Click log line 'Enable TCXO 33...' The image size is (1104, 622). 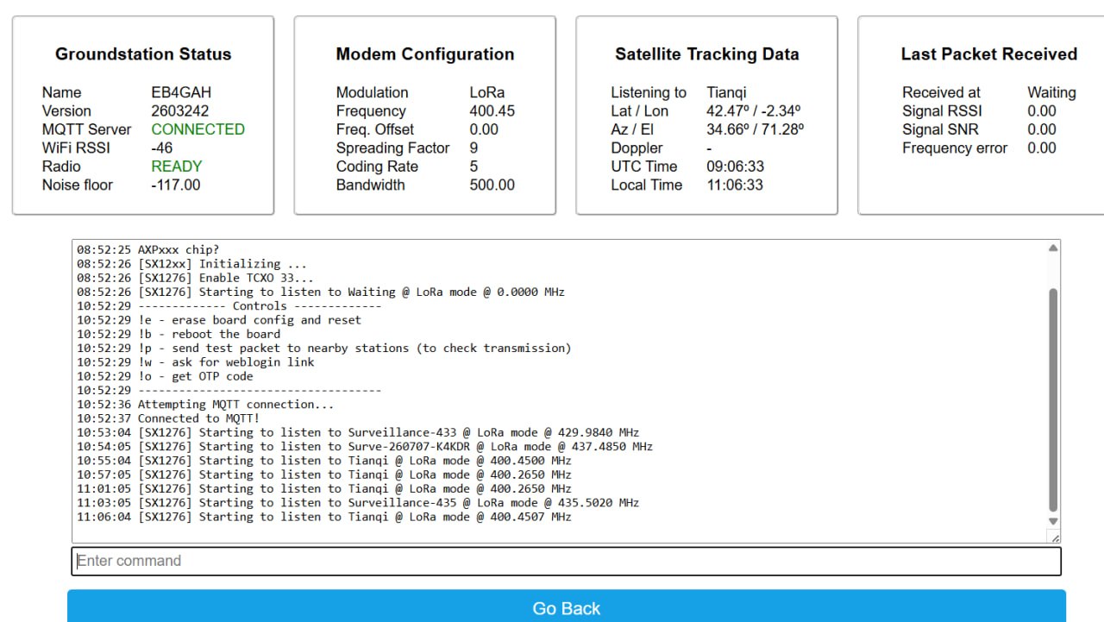click(195, 278)
